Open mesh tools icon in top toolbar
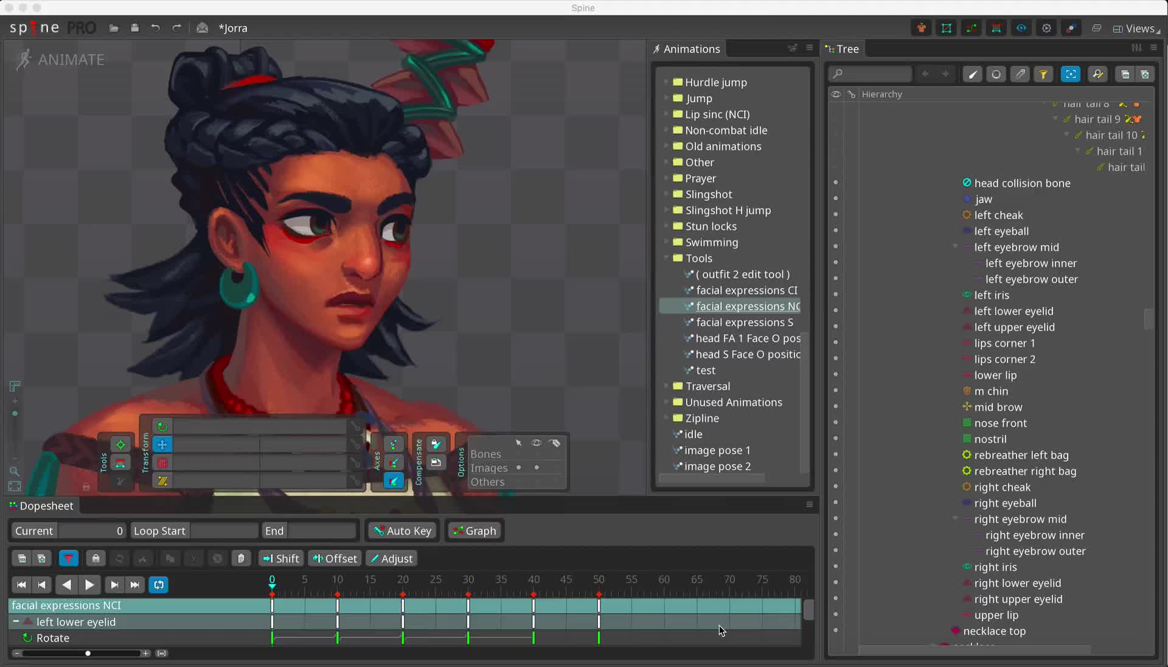This screenshot has height=667, width=1168. pyautogui.click(x=947, y=28)
